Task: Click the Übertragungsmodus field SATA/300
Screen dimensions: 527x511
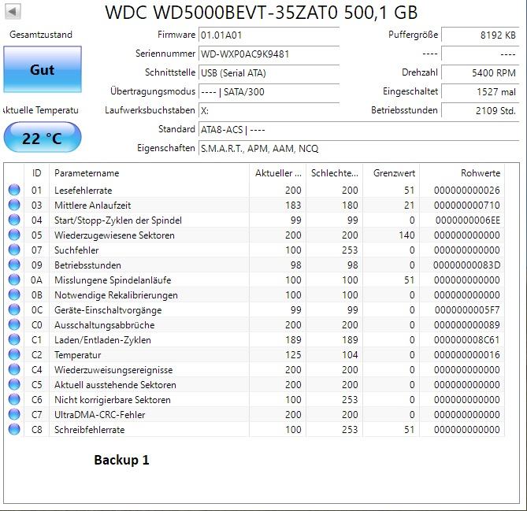Action: pyautogui.click(x=269, y=91)
